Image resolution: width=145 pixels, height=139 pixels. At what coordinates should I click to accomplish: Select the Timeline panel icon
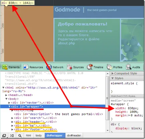[90, 67]
